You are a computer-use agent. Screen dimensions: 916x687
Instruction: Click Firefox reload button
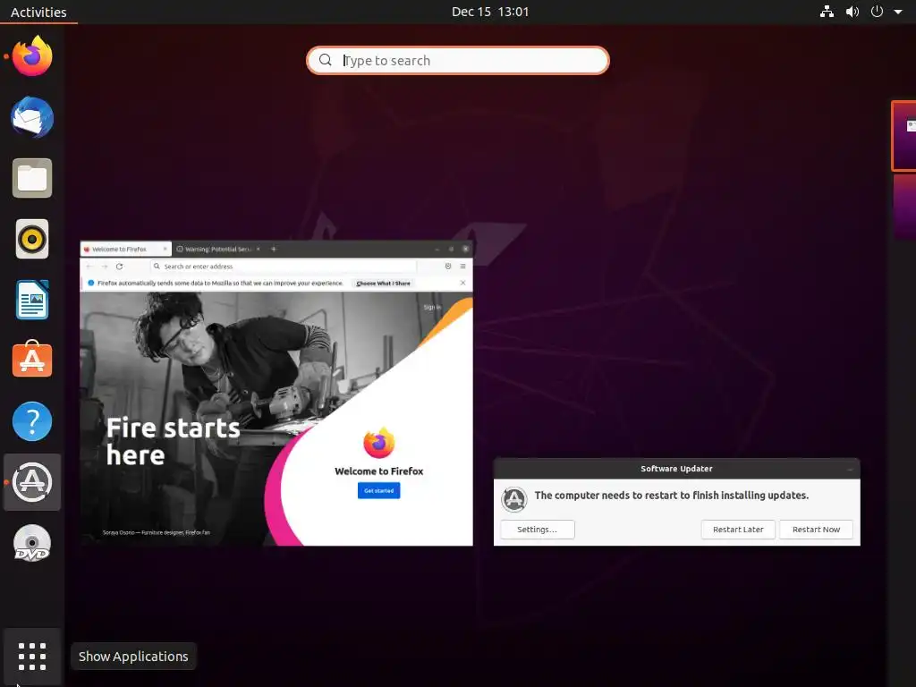(119, 267)
